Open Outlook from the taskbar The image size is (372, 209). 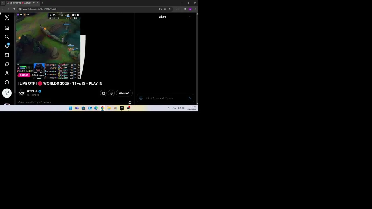pyautogui.click(x=90, y=108)
